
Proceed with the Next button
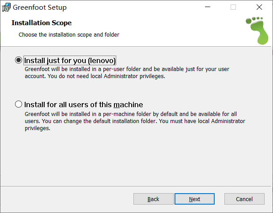tap(194, 199)
